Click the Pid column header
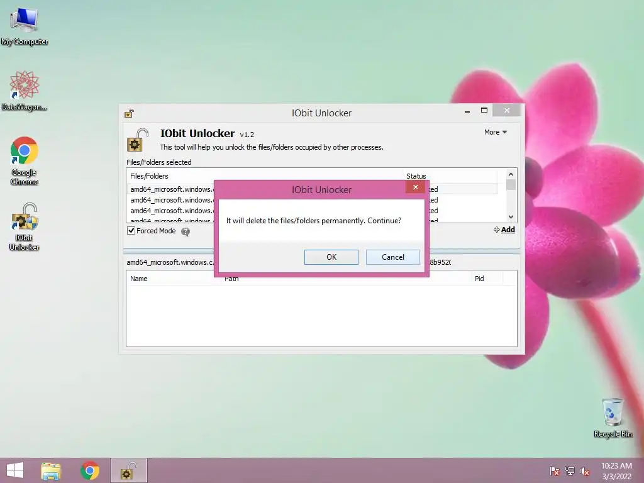 [486, 279]
